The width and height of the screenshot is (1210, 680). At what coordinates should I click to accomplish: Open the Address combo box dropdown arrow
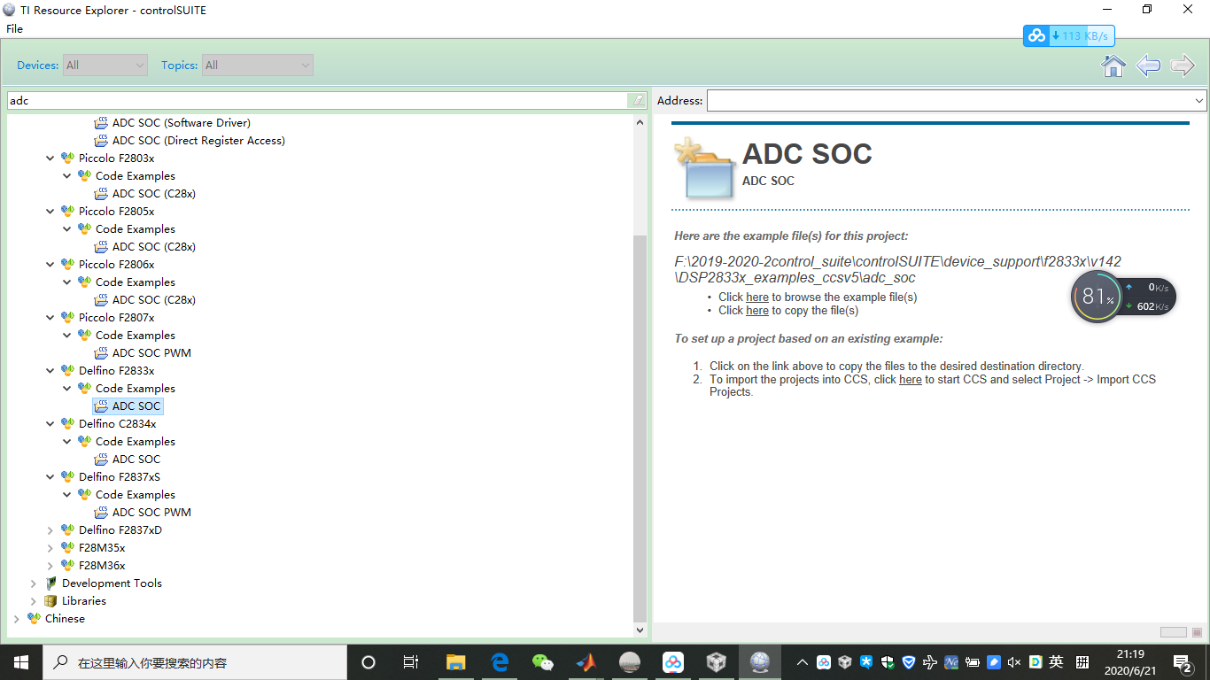[x=1198, y=101]
